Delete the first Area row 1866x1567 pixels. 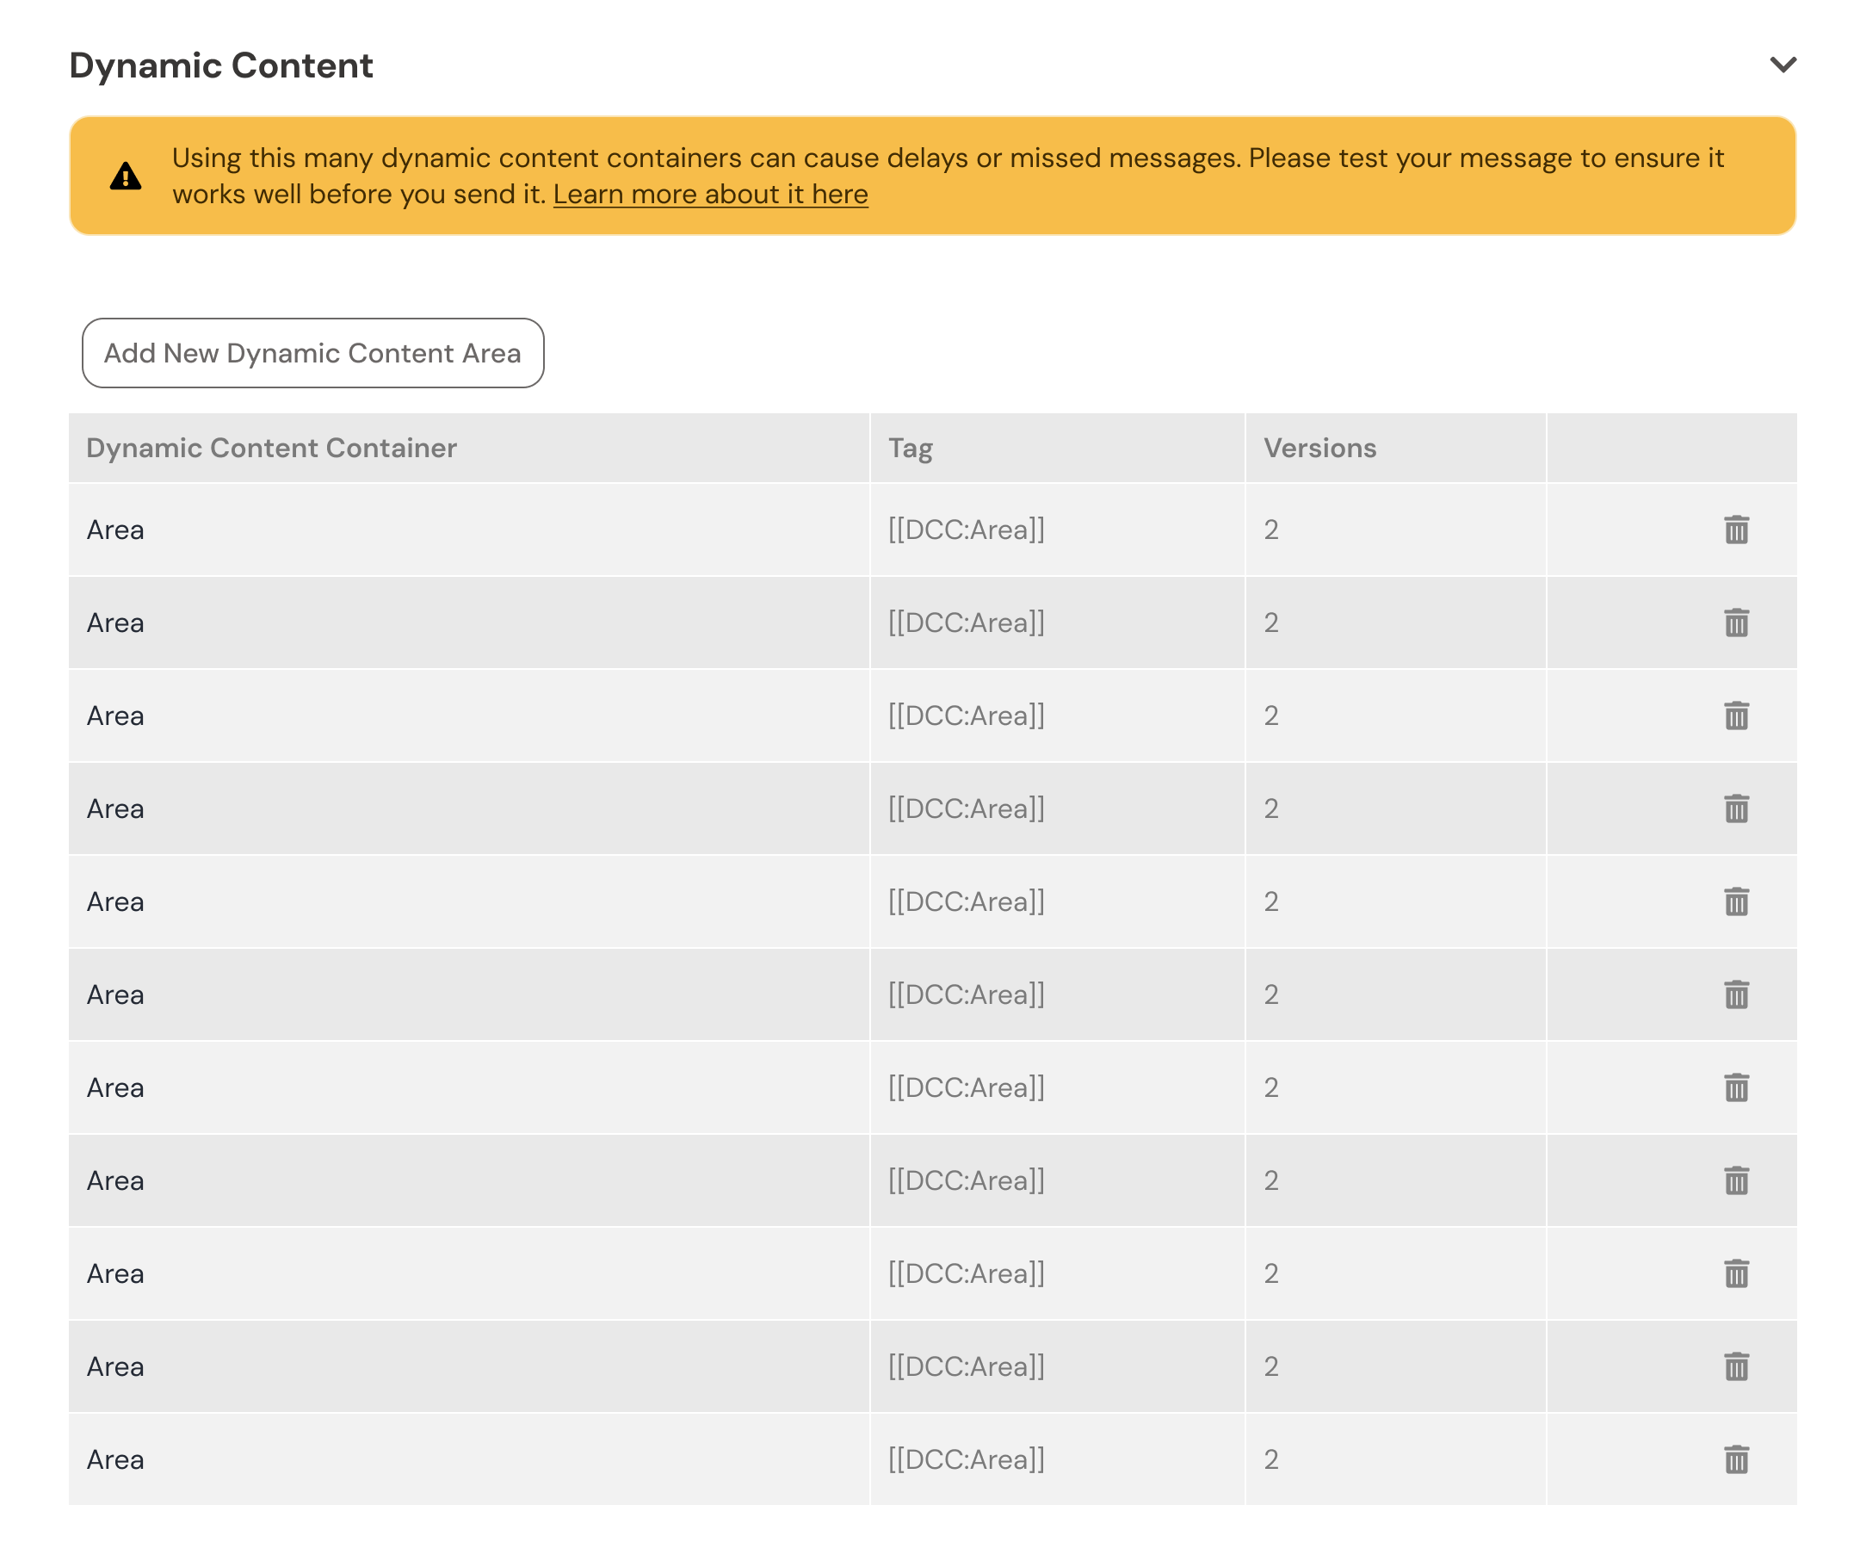[1736, 530]
